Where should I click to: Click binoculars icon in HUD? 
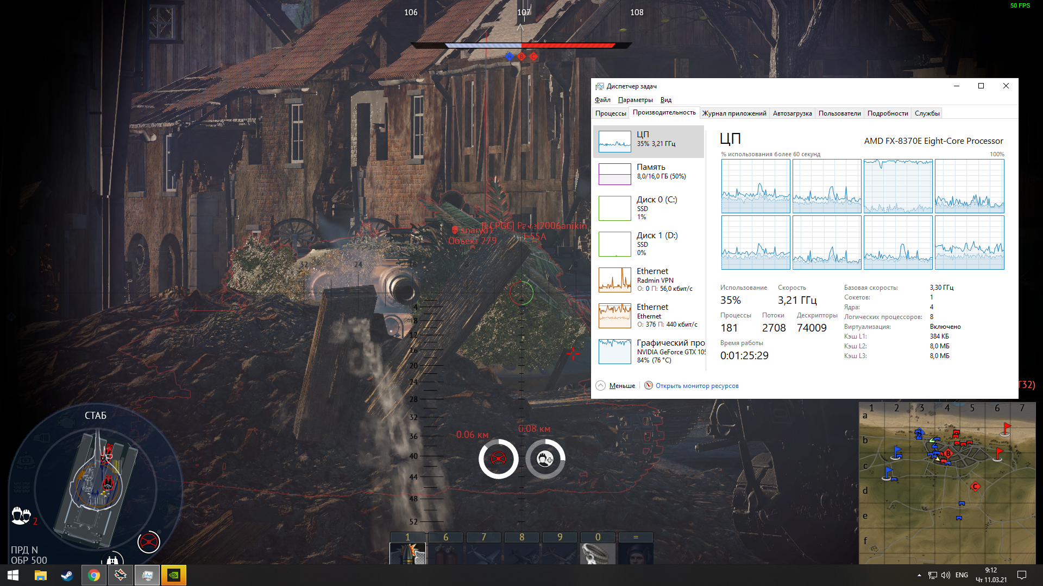tap(112, 560)
